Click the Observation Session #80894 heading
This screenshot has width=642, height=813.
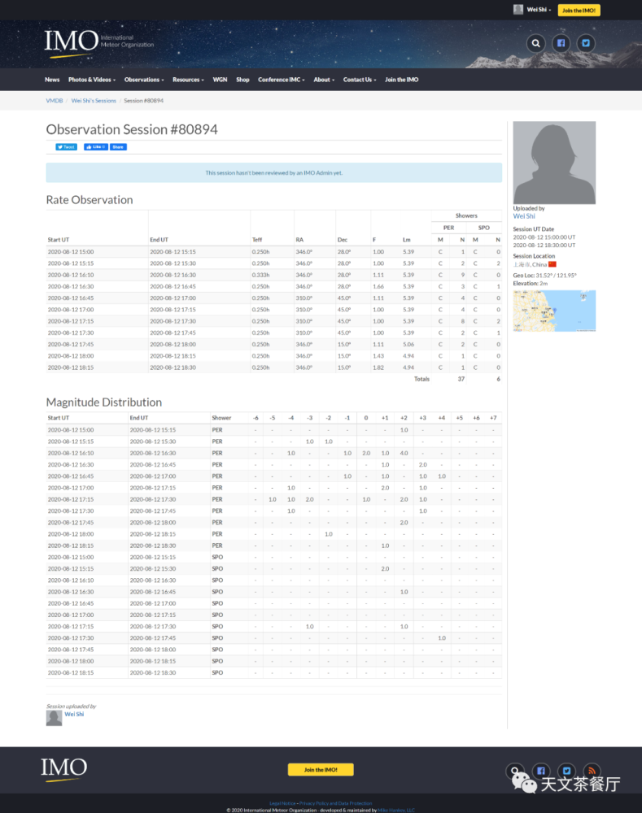click(132, 129)
